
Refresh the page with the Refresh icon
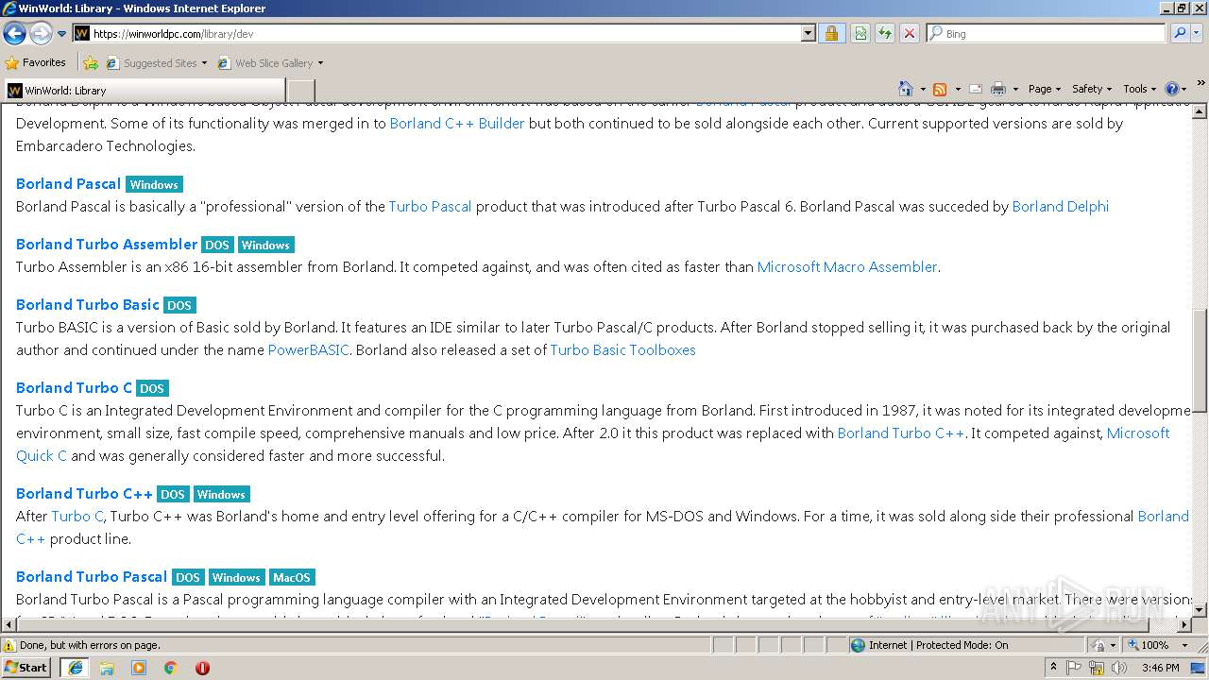(885, 33)
